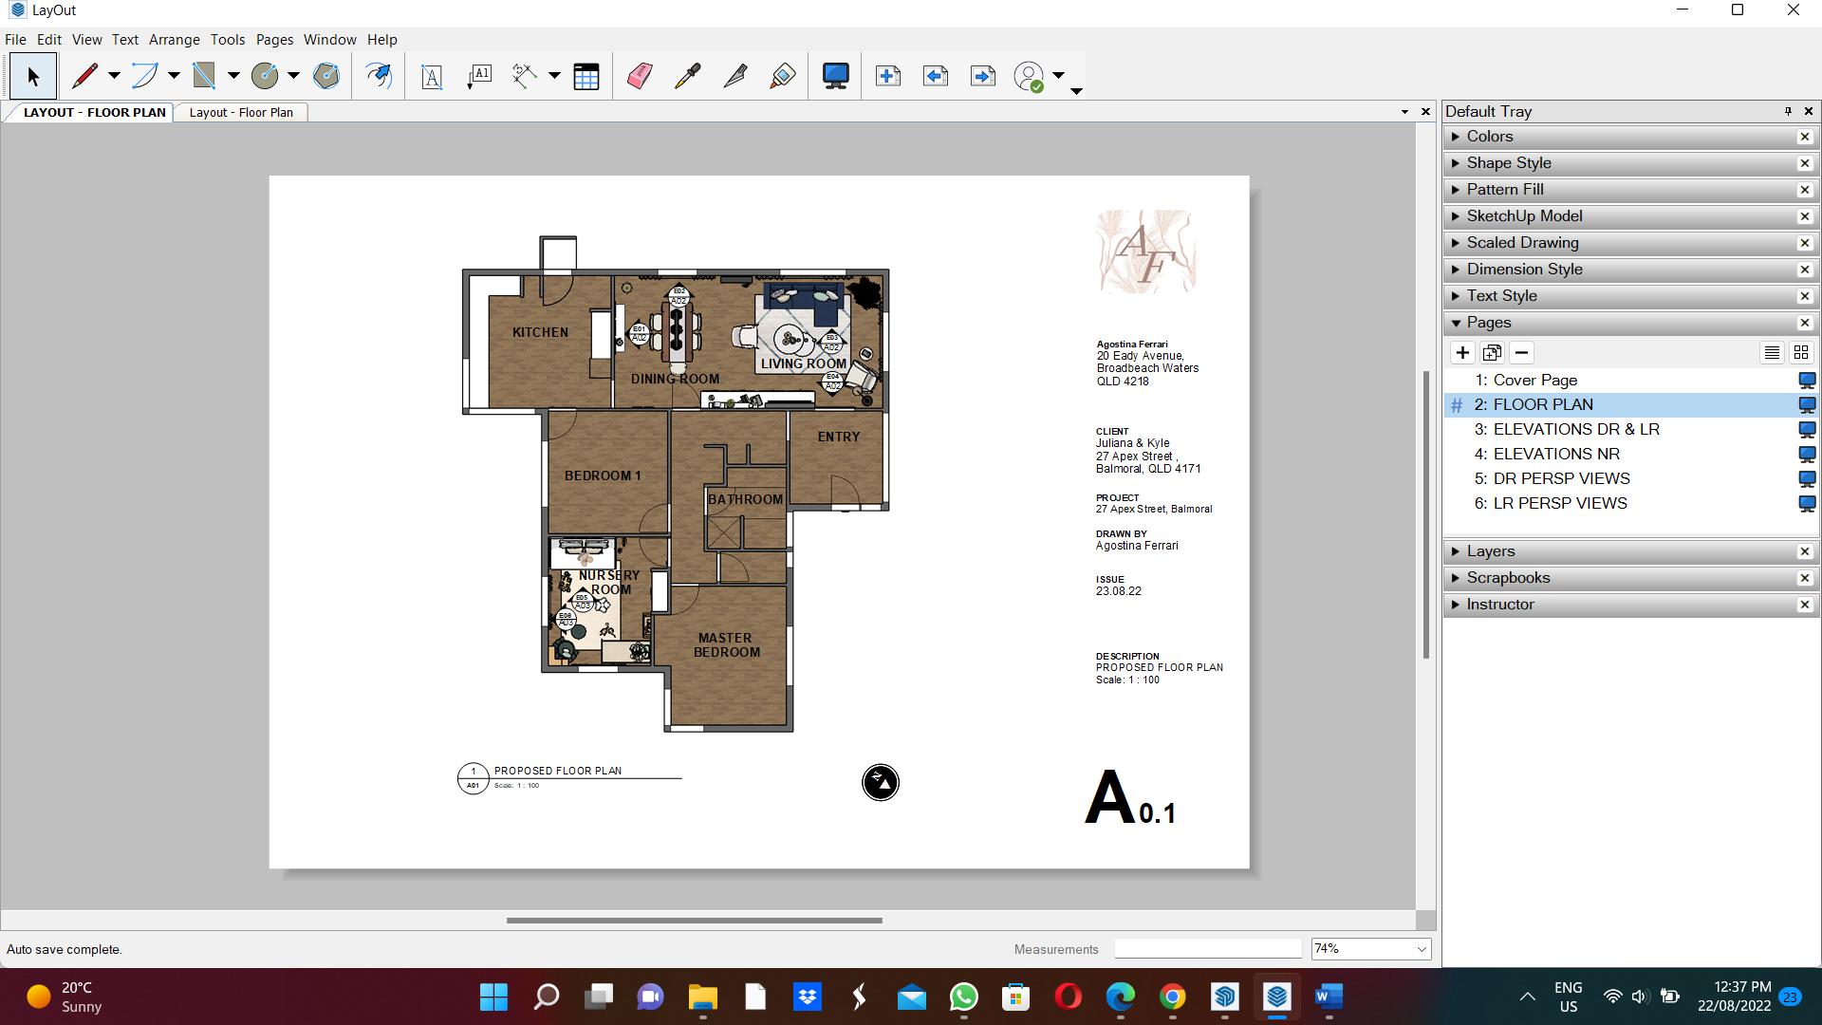
Task: Open WhatsApp from the taskbar
Action: (963, 997)
